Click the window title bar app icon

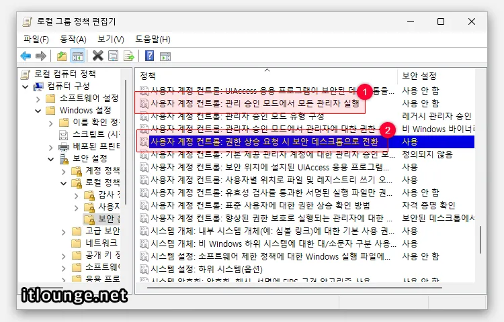[x=27, y=22]
